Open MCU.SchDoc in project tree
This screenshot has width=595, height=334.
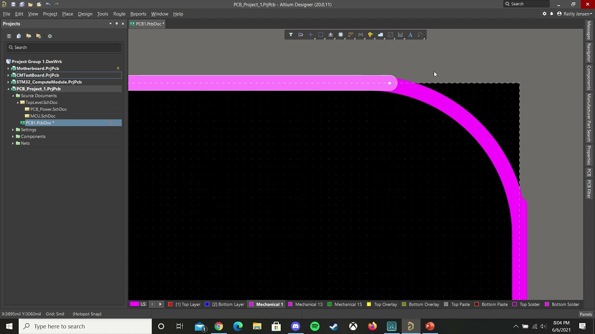point(43,116)
